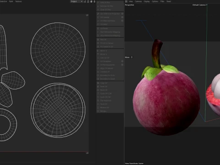The image size is (220, 165).
Task: Click the Remove UV Pins icon
Action: coord(98,6)
